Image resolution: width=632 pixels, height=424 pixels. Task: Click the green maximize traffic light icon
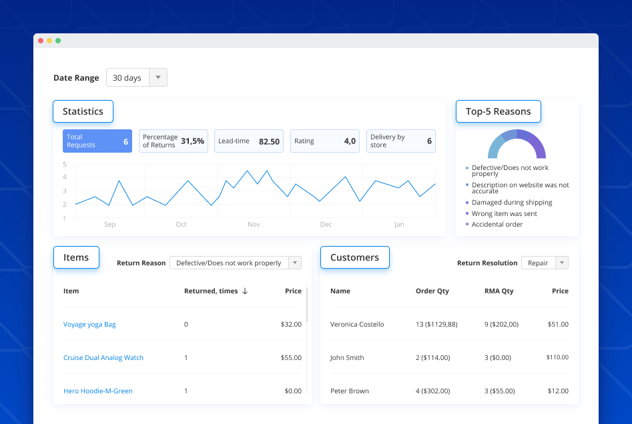point(59,40)
